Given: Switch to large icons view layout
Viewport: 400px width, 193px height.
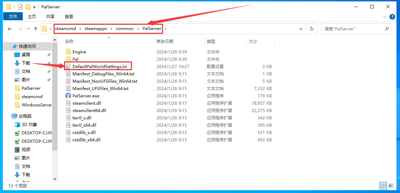Looking at the screenshot, I should (391, 186).
